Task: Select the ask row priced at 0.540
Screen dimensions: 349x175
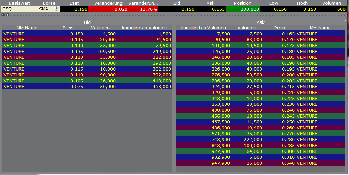Action: 260,163
